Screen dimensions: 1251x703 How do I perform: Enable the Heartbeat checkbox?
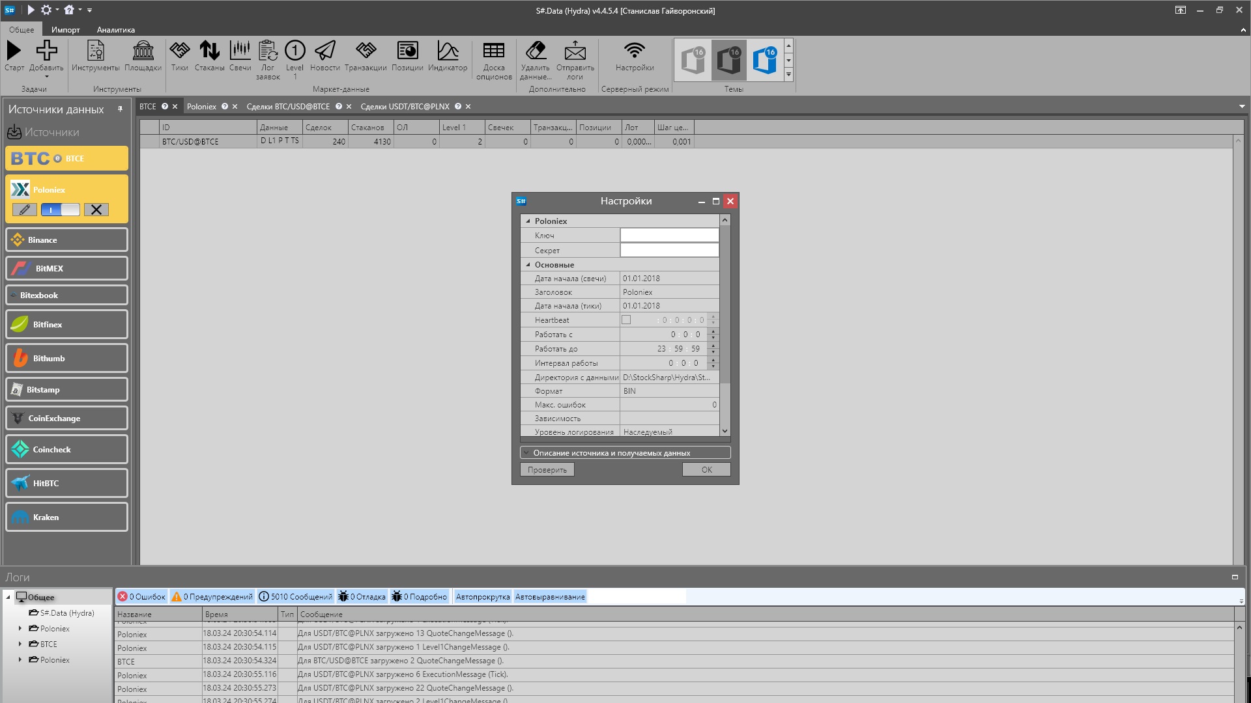tap(626, 320)
